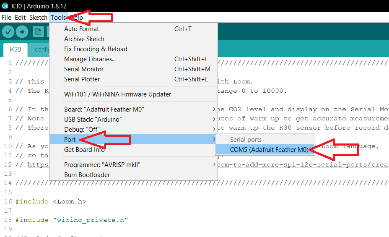Open the Sketch menu
Image resolution: width=389 pixels, height=237 pixels.
[38, 18]
